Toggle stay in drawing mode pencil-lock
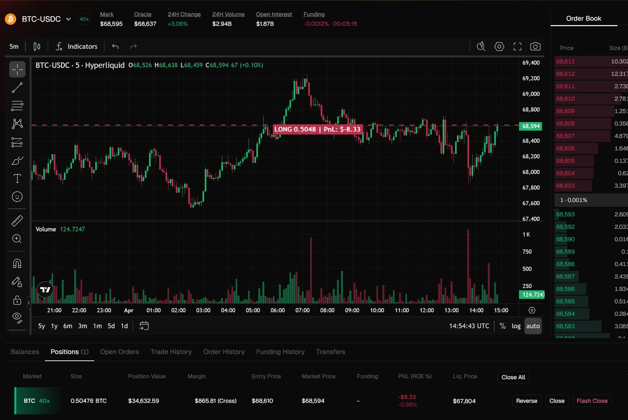628x420 pixels. click(x=17, y=282)
